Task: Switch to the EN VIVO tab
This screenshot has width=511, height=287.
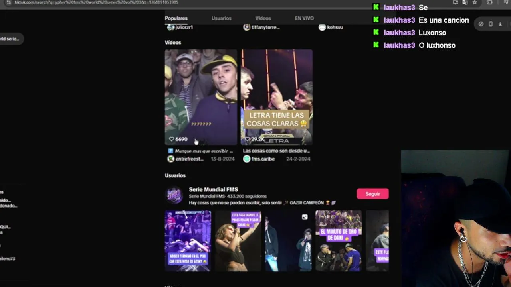Action: click(x=304, y=18)
